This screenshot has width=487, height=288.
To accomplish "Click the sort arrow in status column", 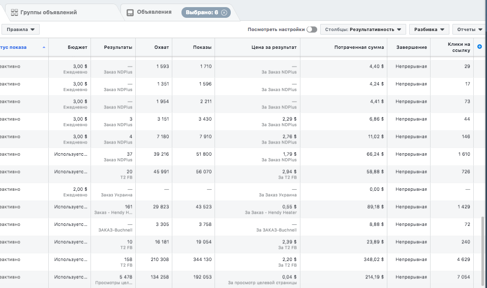I will tap(44, 47).
